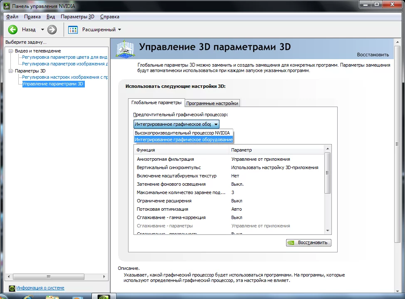
Task: Click the NVIDIA taskbar icon
Action: (x=104, y=297)
